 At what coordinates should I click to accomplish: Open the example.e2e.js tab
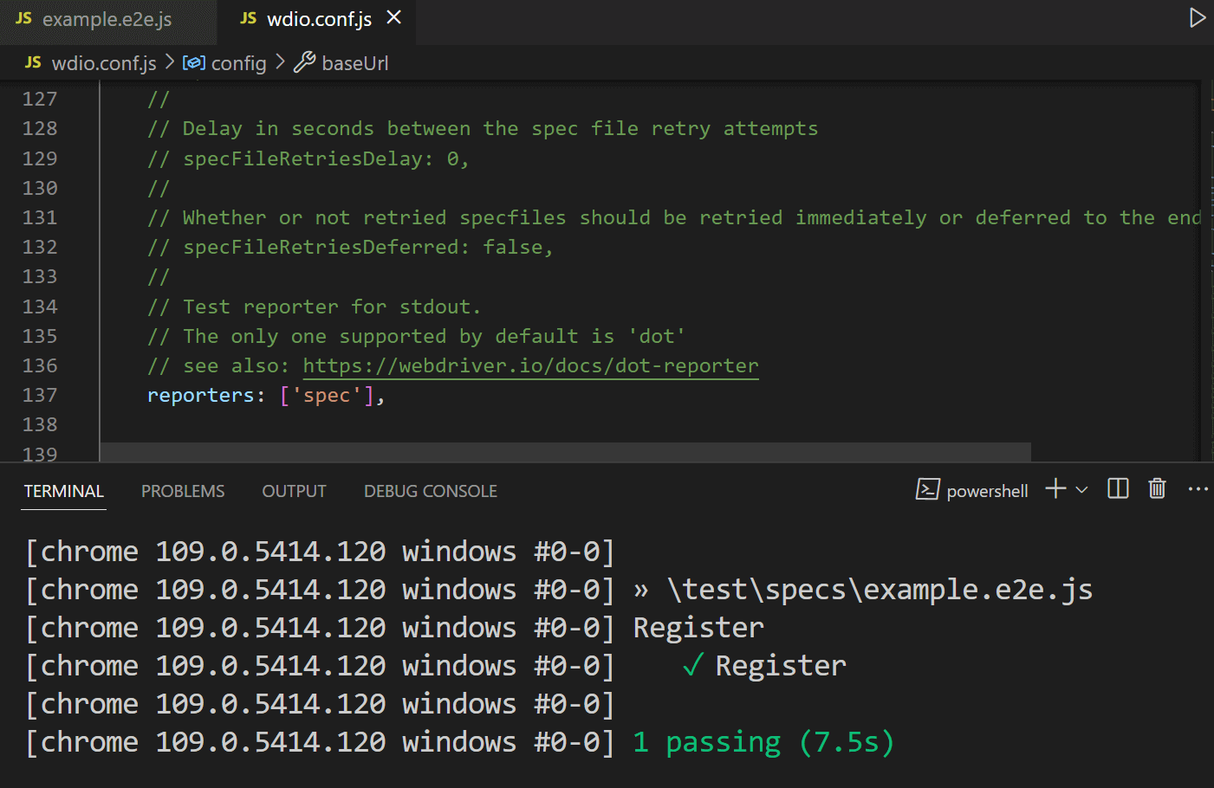(107, 20)
